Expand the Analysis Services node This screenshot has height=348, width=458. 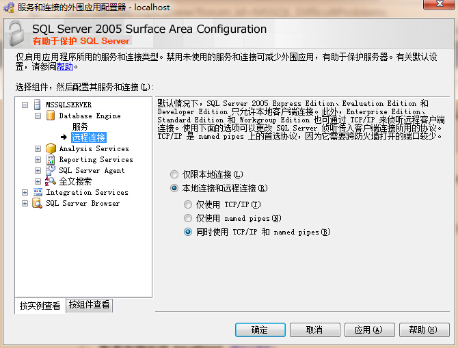click(38, 149)
